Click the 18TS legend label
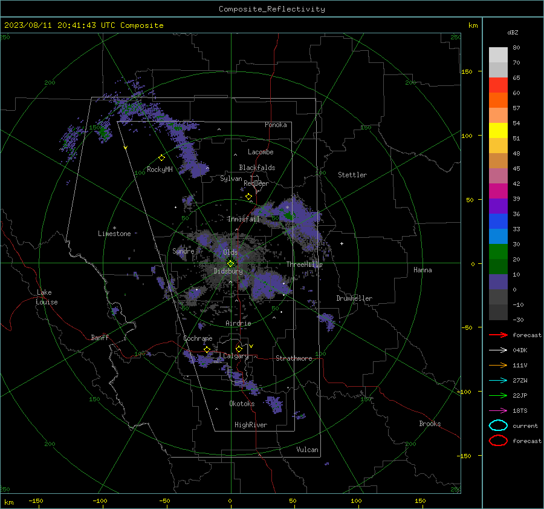Image resolution: width=544 pixels, height=509 pixels. (x=520, y=411)
